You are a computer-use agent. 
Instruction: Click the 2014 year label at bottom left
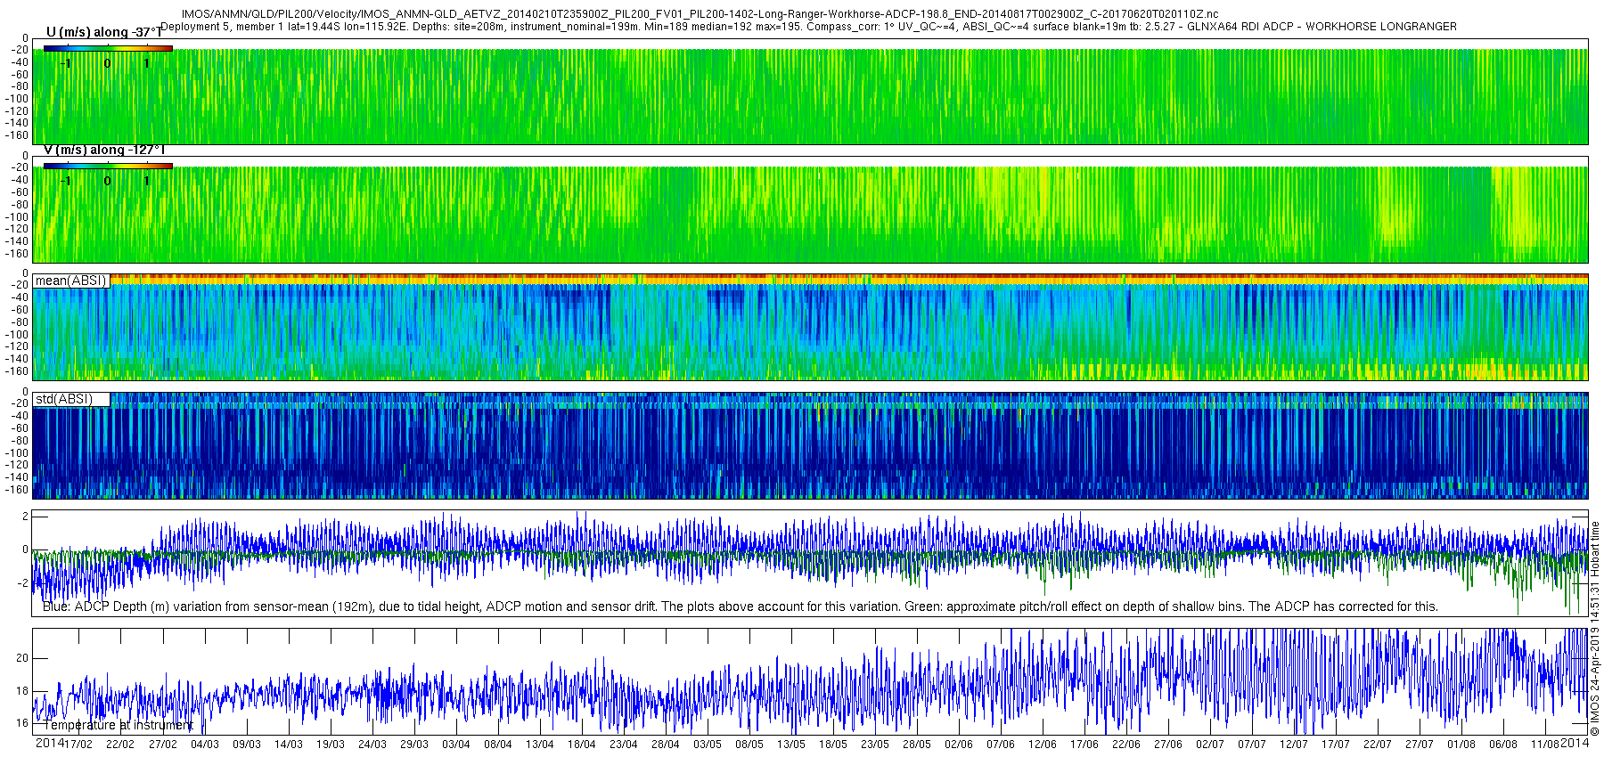coord(49,743)
